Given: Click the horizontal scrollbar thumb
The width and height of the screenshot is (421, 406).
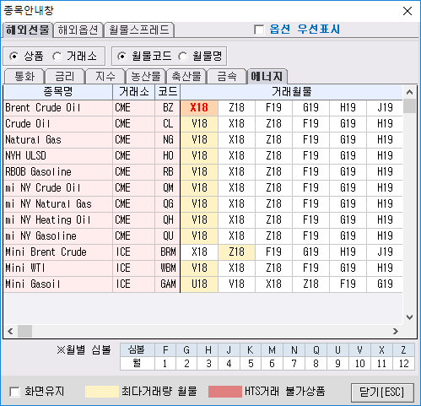Looking at the screenshot, I should pyautogui.click(x=24, y=331).
